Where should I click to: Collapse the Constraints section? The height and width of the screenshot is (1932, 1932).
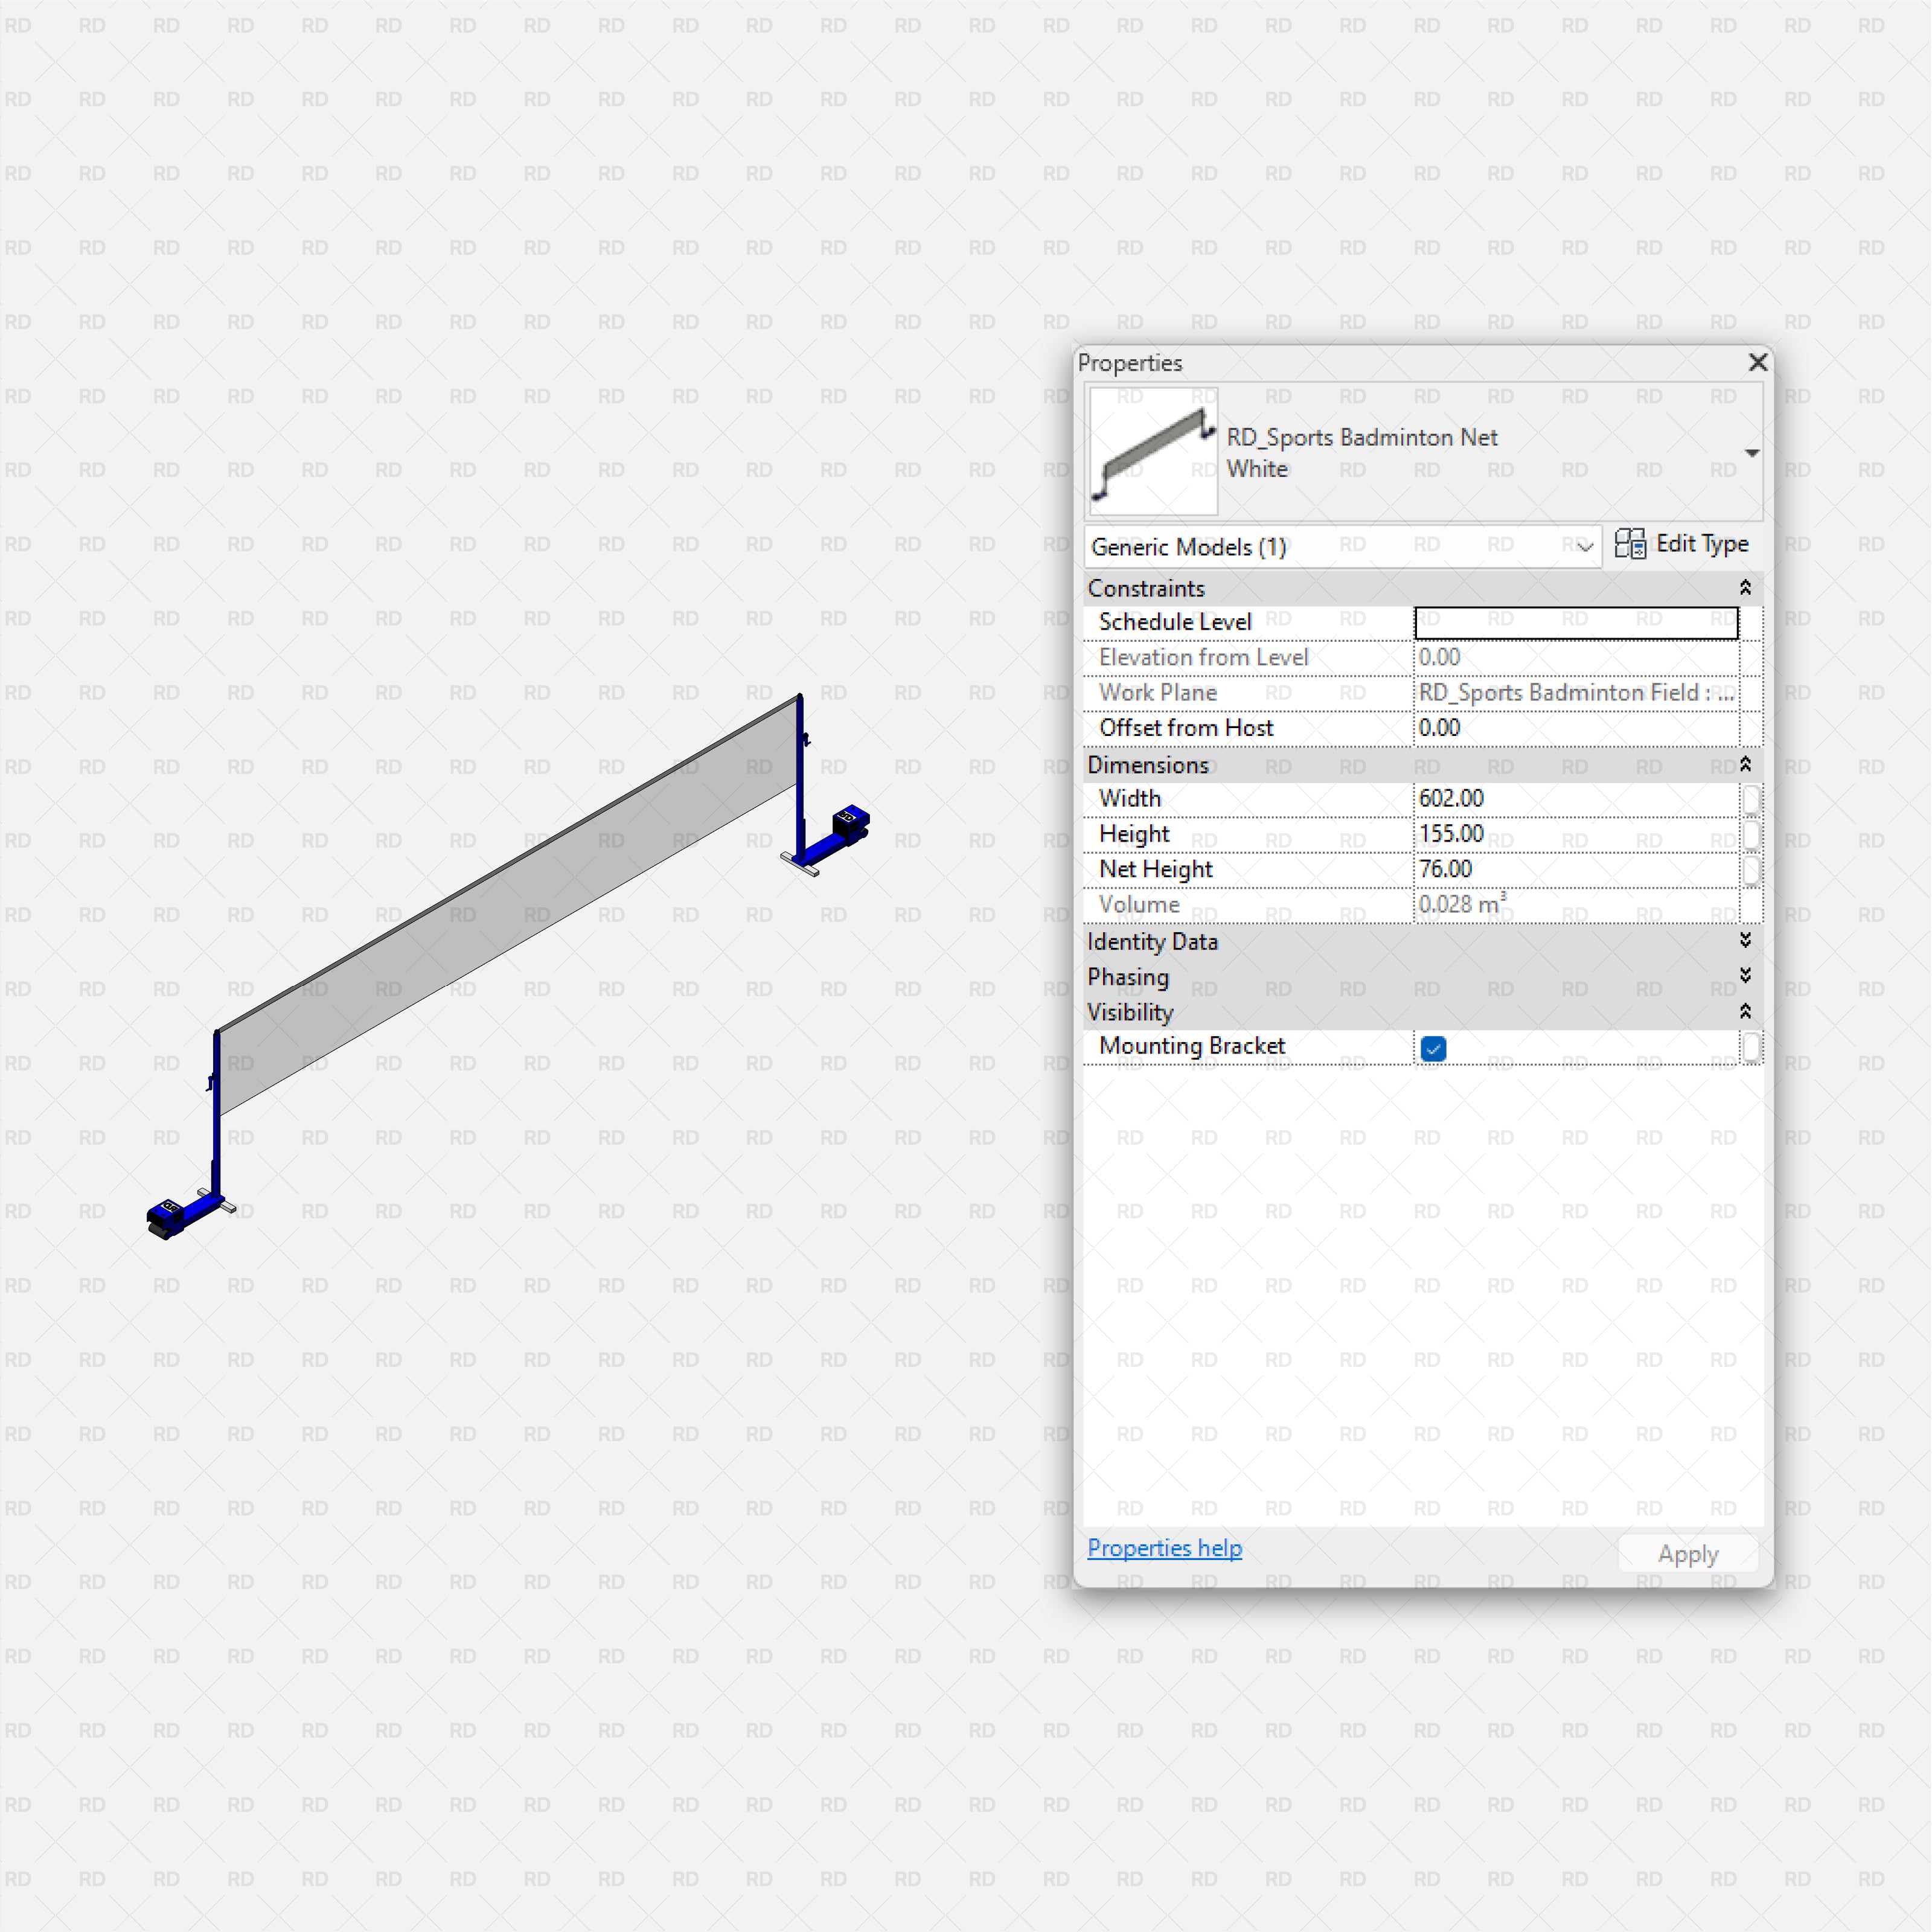1745,588
